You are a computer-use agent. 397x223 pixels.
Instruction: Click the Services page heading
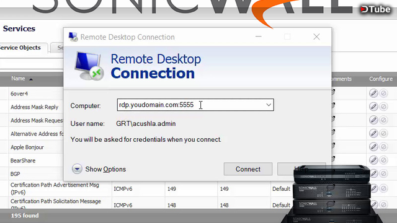[19, 28]
